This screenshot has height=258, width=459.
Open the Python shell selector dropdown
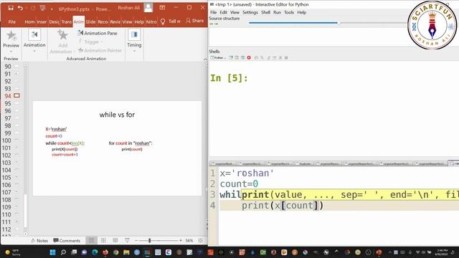pos(218,58)
